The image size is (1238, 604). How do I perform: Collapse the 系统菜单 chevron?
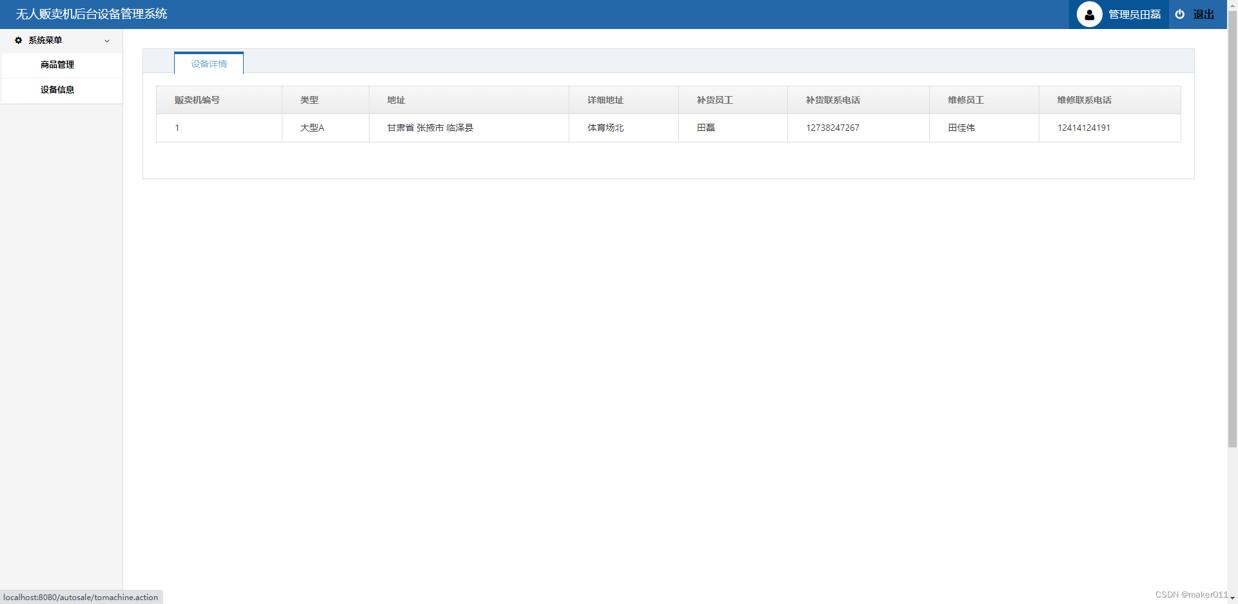tap(107, 41)
